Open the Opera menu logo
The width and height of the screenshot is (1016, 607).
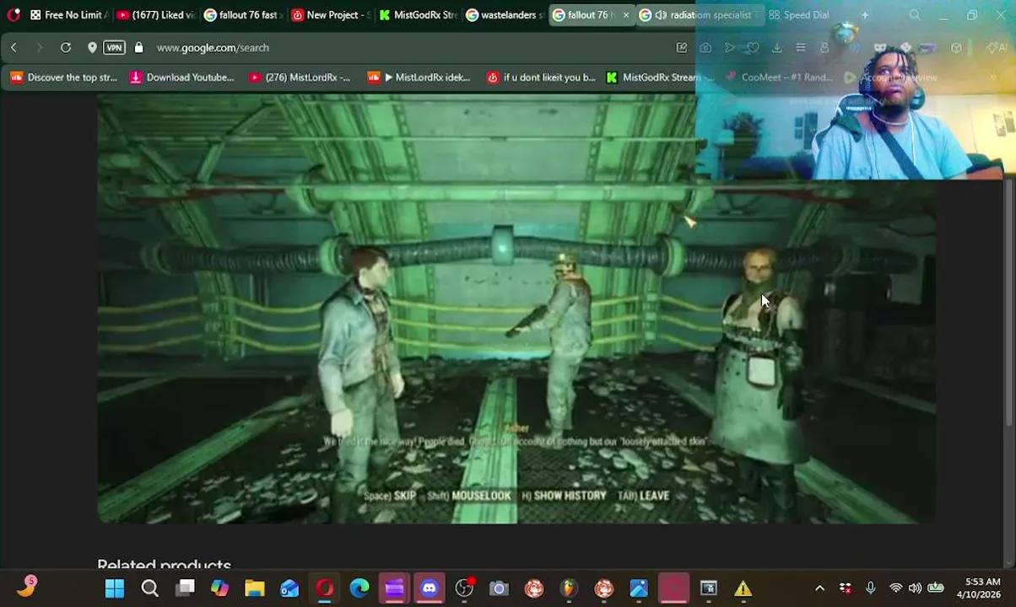point(13,14)
